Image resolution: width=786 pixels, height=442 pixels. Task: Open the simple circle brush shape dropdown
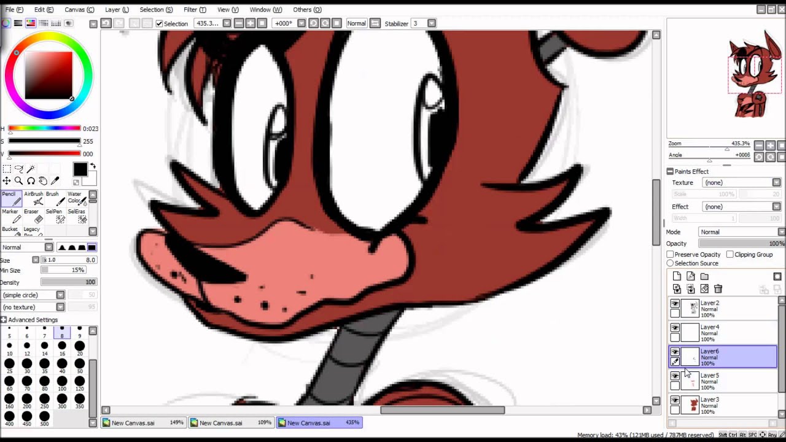60,295
